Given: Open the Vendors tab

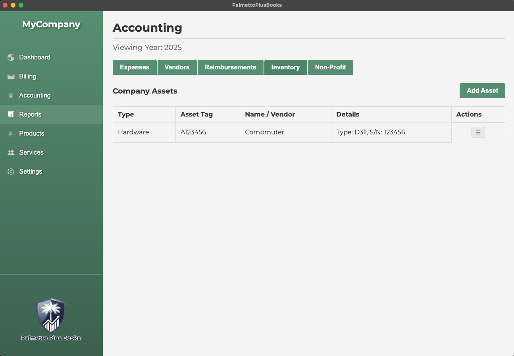Looking at the screenshot, I should pyautogui.click(x=177, y=67).
